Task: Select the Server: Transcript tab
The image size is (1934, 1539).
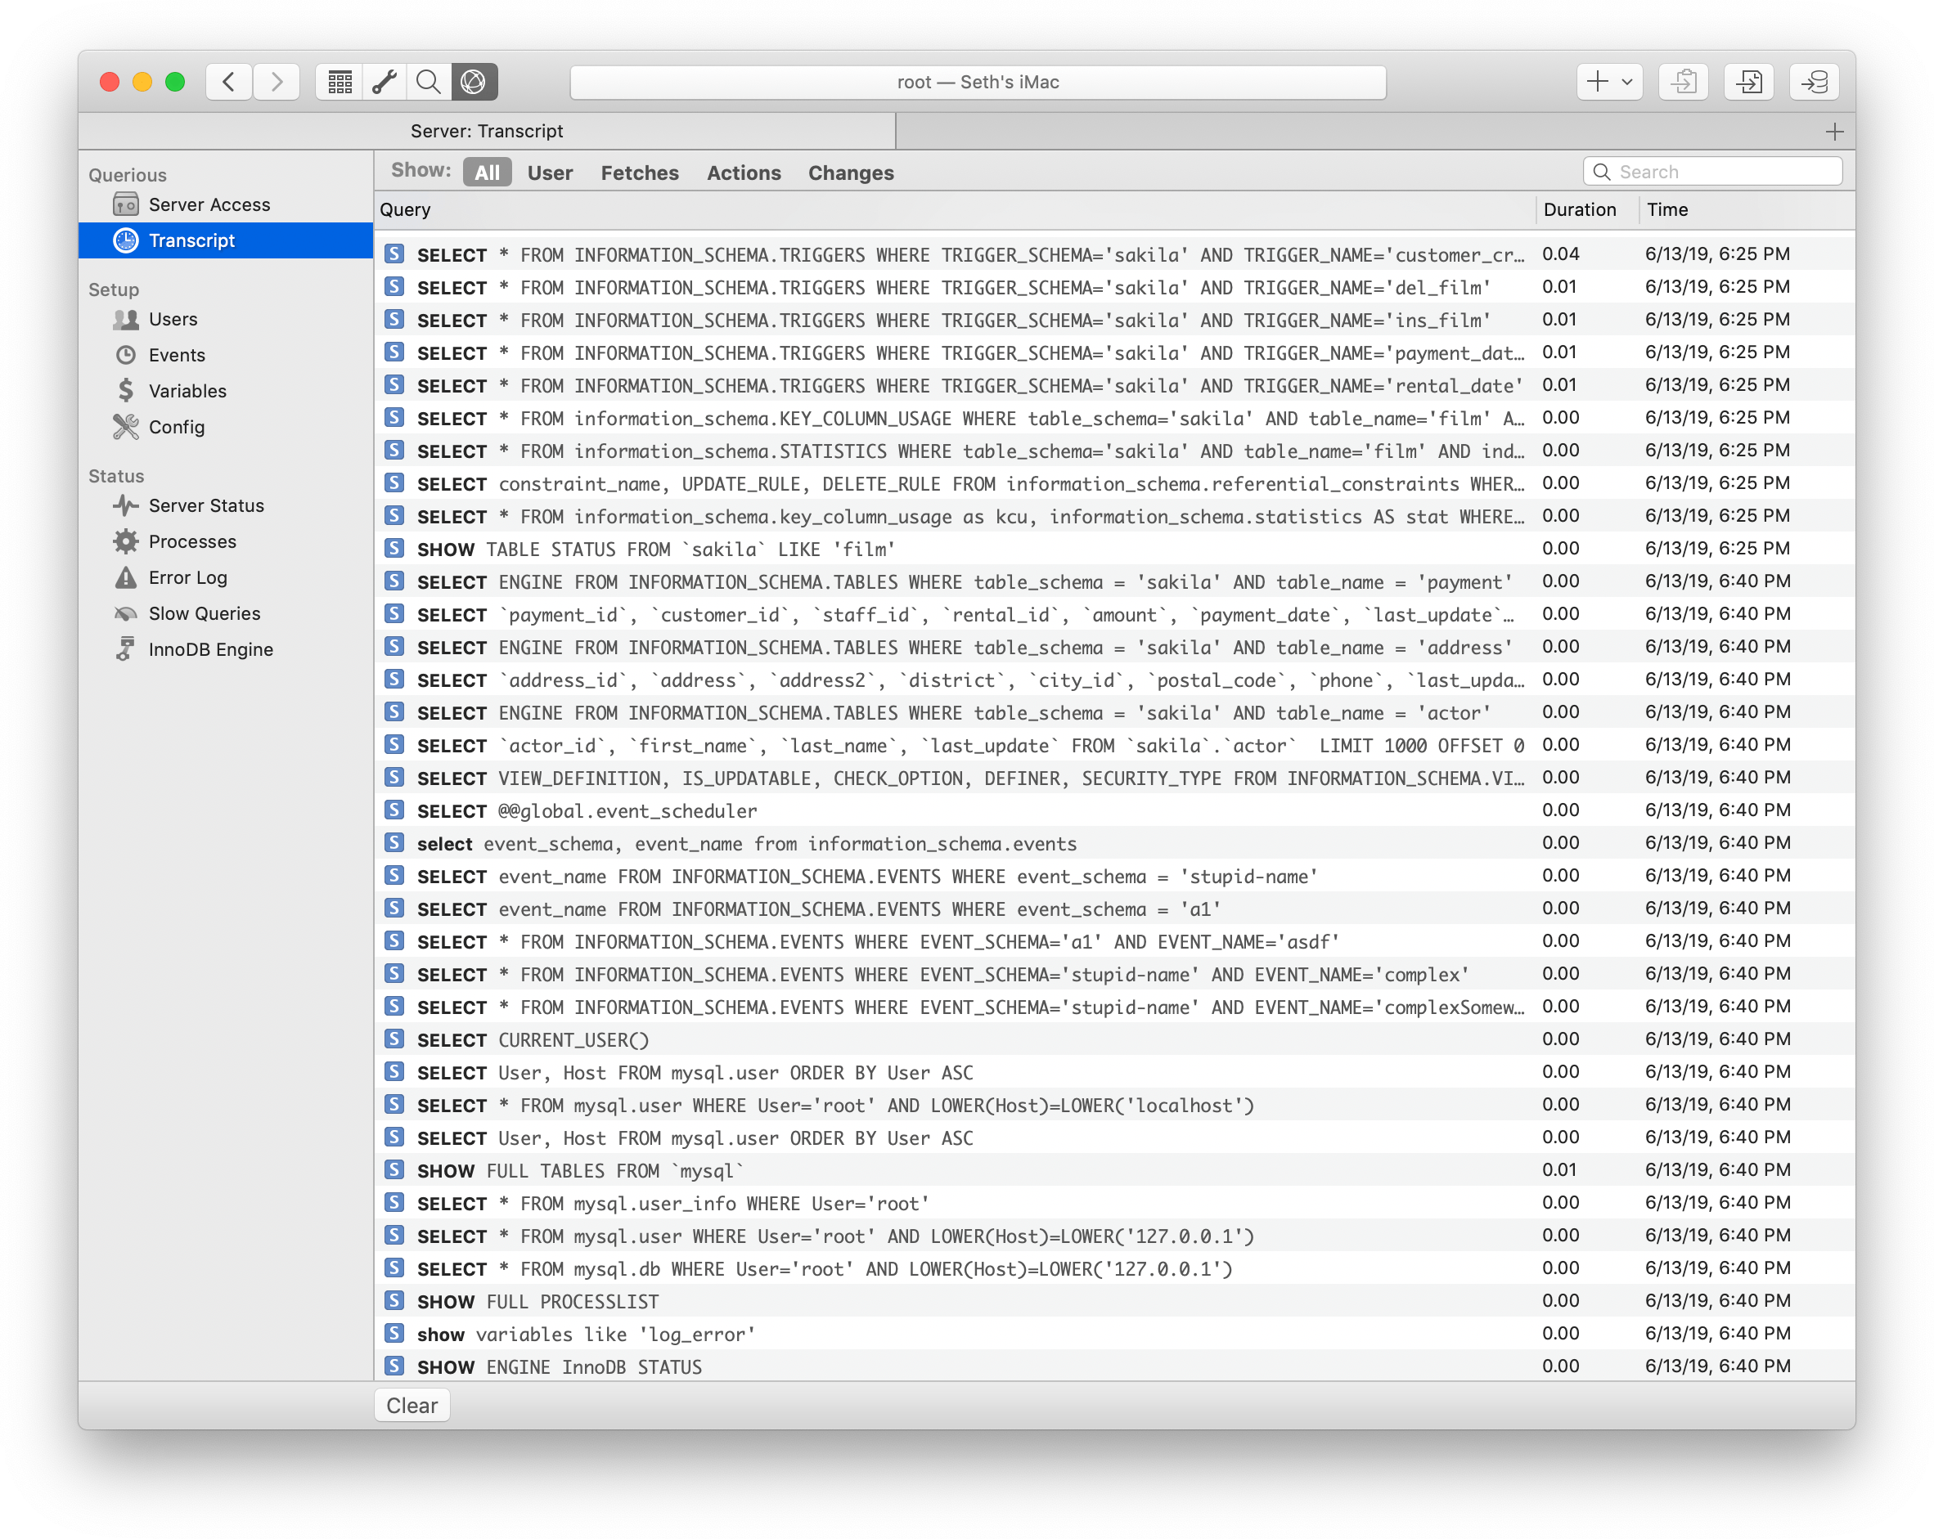Action: coord(487,131)
